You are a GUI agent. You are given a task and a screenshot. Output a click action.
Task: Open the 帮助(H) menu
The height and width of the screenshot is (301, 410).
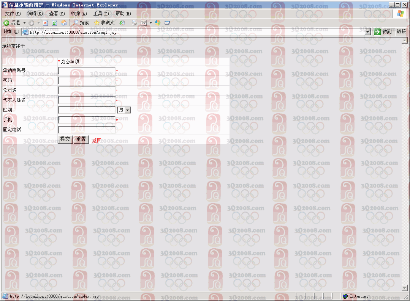pos(123,14)
